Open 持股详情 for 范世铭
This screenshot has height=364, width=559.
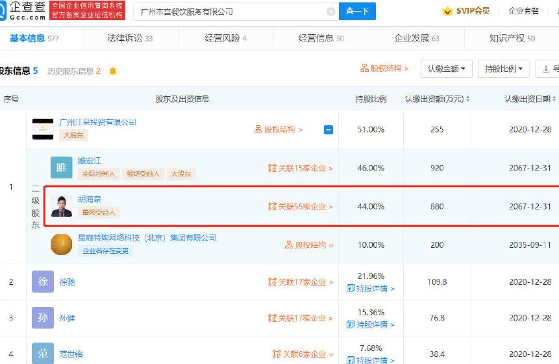point(371,360)
